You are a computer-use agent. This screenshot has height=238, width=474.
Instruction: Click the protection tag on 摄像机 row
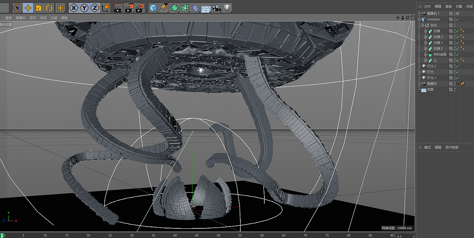463,84
